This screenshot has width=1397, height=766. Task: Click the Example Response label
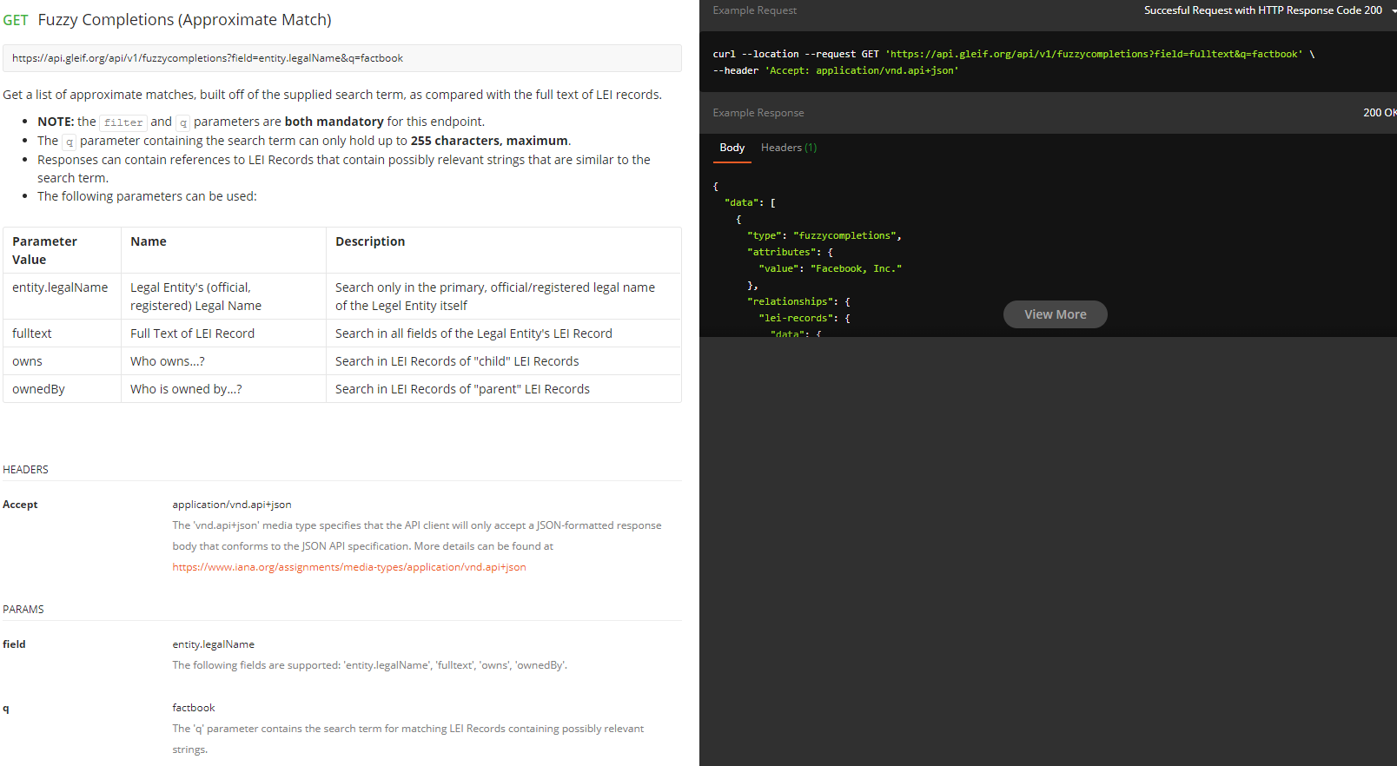(758, 113)
